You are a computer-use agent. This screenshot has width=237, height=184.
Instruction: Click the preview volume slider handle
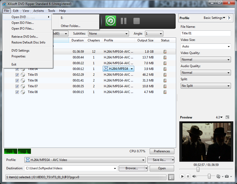point(209,176)
